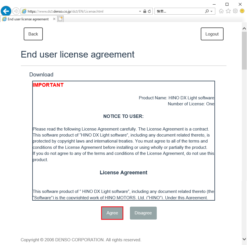Click the page scrollbar down arrow
Viewport: 247px width, 245px height.
click(244, 239)
